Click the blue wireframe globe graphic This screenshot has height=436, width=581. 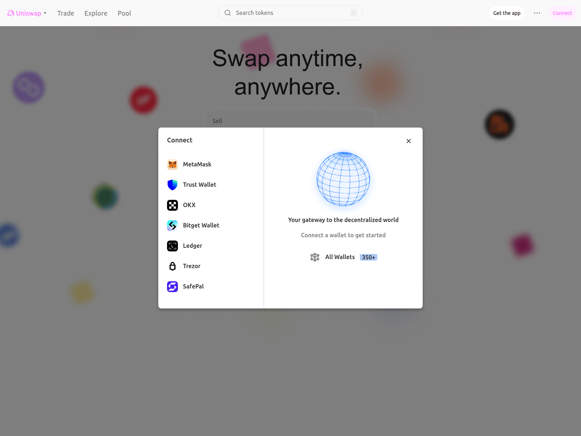click(343, 179)
